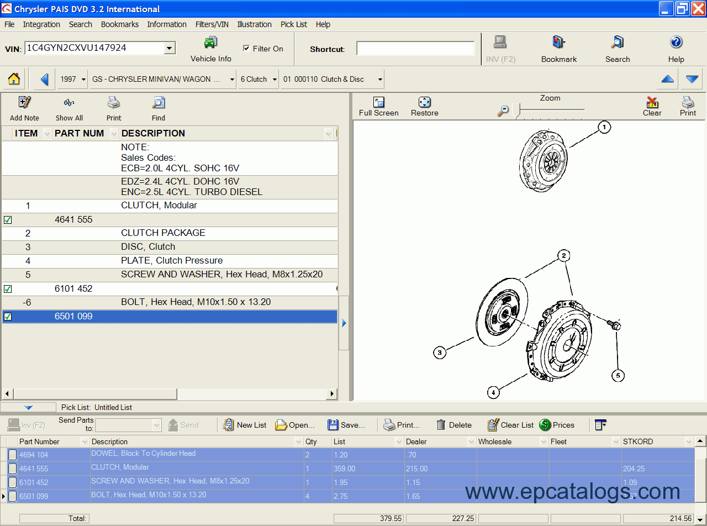The height and width of the screenshot is (526, 707).
Task: Click the pick list column options icon
Action: point(600,425)
